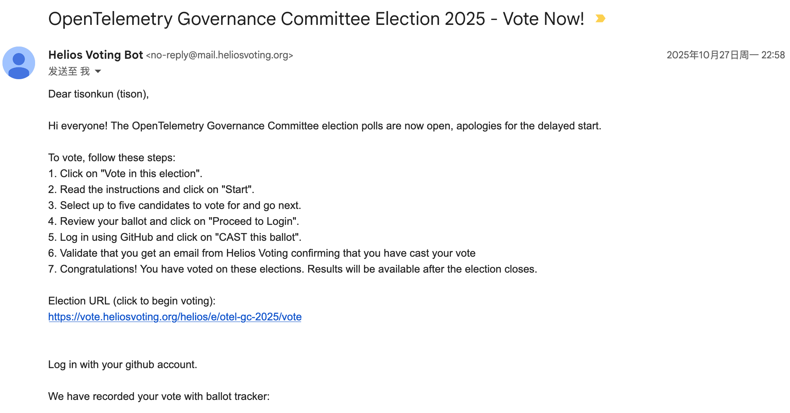Open the heliosvoting.org election vote link
Viewport: 790px width, 413px height.
click(x=175, y=317)
